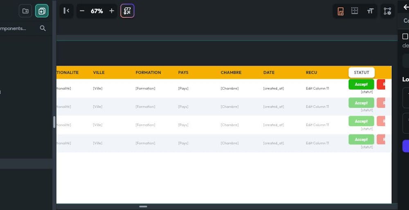Click the [statut] text in first row
This screenshot has width=409, height=210.
pos(367,92)
